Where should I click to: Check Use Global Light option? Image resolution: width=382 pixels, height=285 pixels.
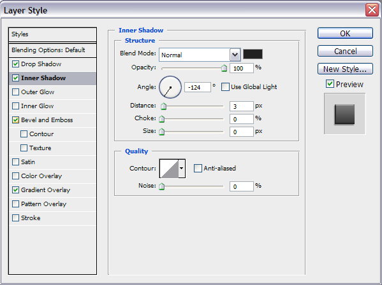tap(225, 87)
